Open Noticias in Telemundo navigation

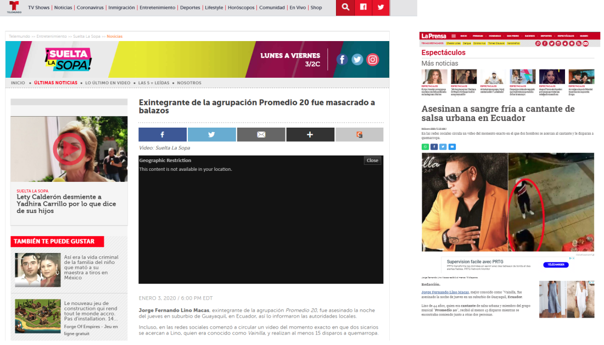point(63,8)
